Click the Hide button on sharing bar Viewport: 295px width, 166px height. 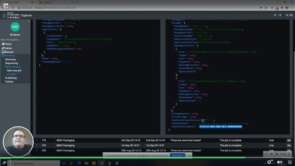point(189,156)
